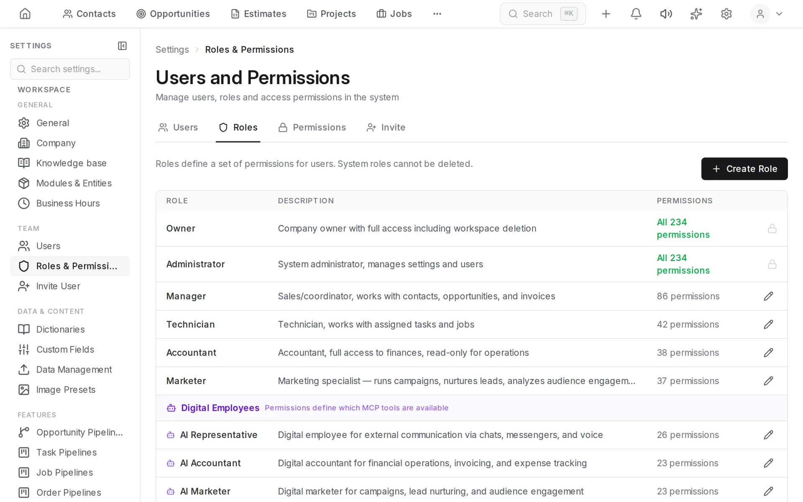Open Modules & Entities settings
Image resolution: width=803 pixels, height=502 pixels.
click(x=70, y=183)
